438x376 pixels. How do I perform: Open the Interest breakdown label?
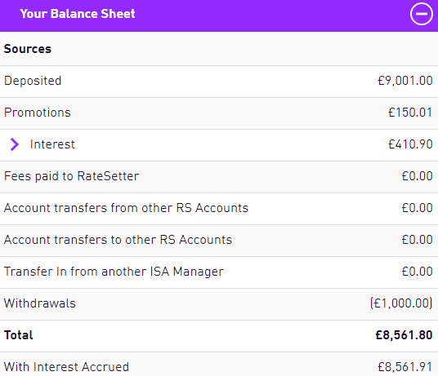[52, 144]
